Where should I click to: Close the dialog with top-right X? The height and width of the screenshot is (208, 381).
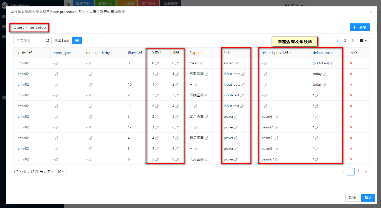371,12
